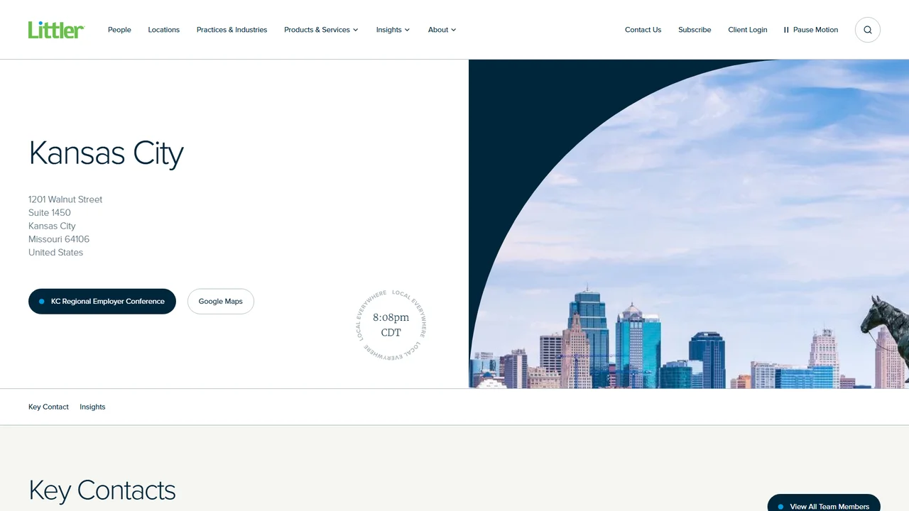This screenshot has height=511, width=909.
Task: Open KC Regional Employer Conference button
Action: click(102, 302)
